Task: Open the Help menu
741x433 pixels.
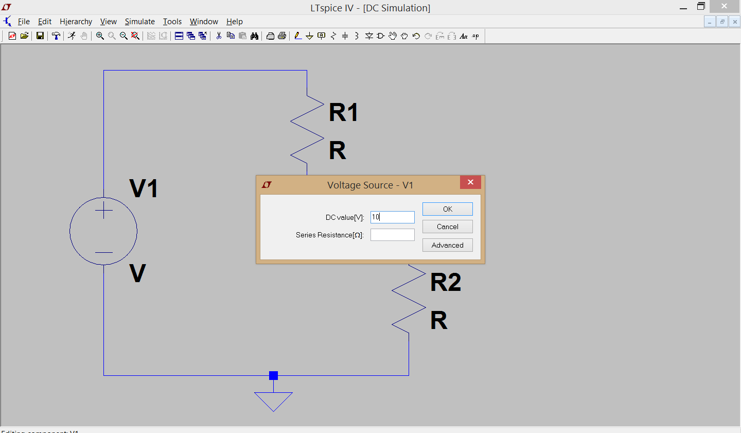Action: (x=234, y=22)
